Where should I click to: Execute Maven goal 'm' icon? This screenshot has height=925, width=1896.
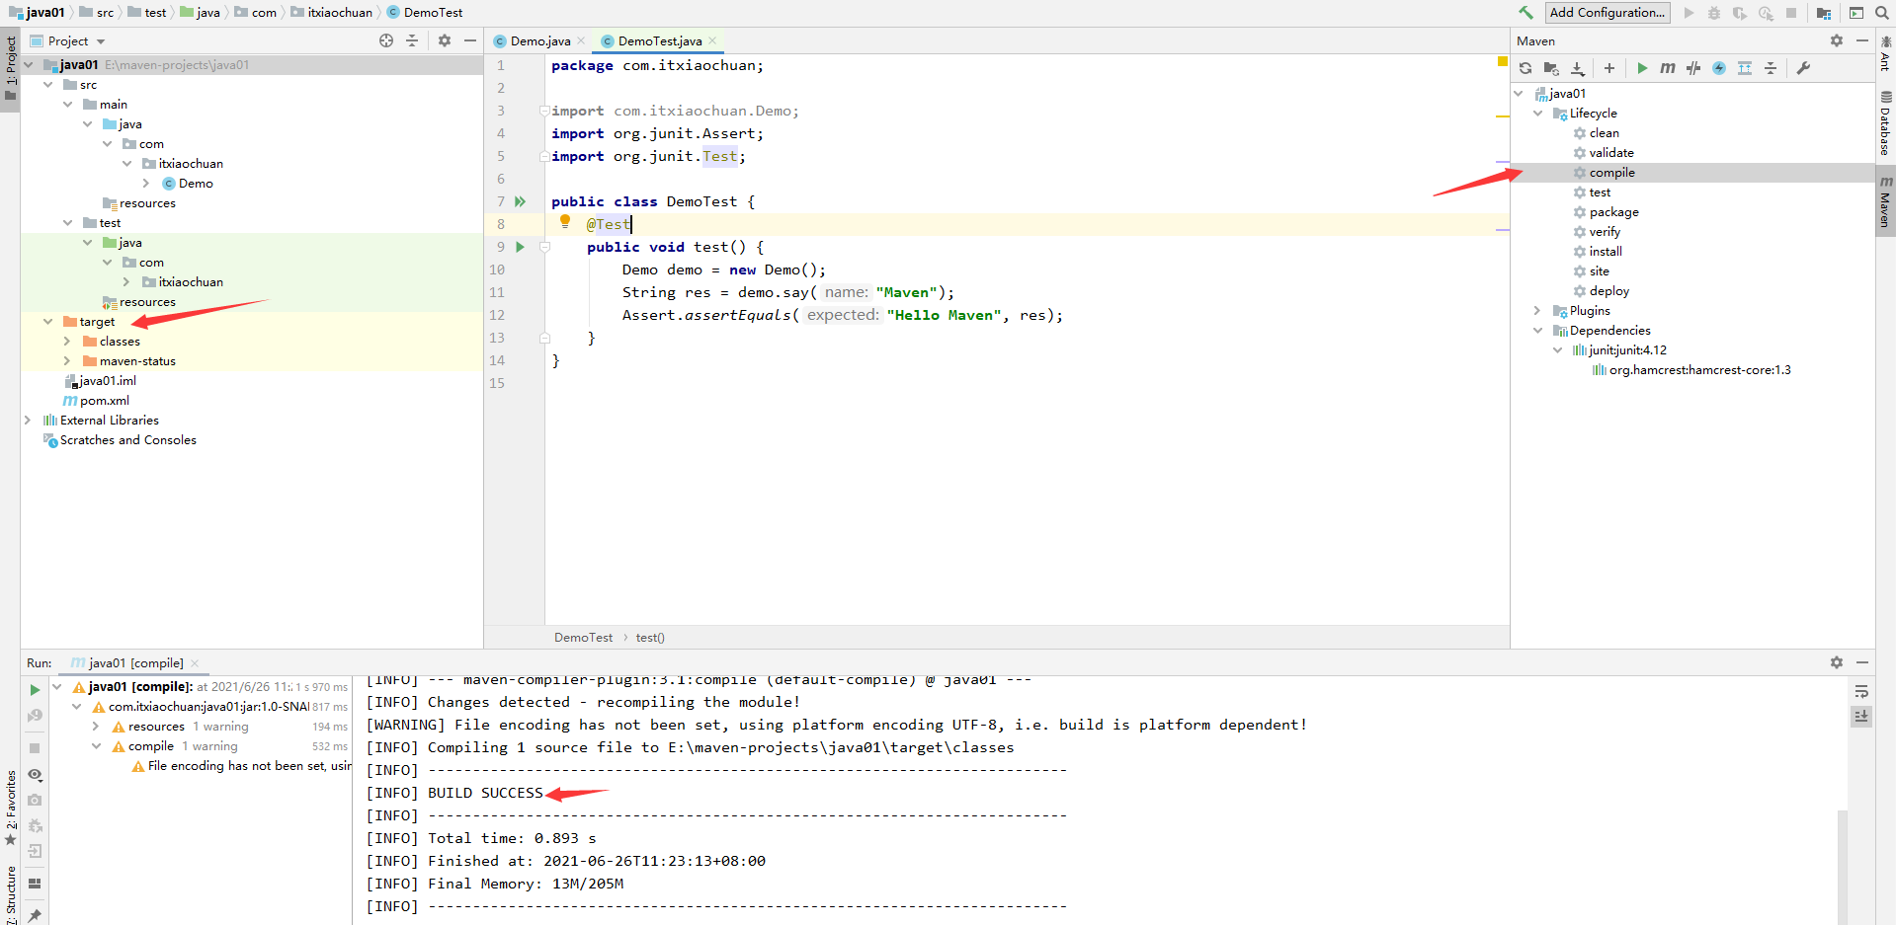(1668, 68)
